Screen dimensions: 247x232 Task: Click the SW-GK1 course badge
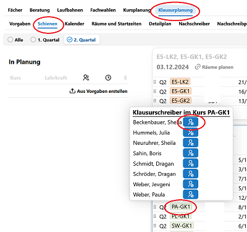[182, 226]
